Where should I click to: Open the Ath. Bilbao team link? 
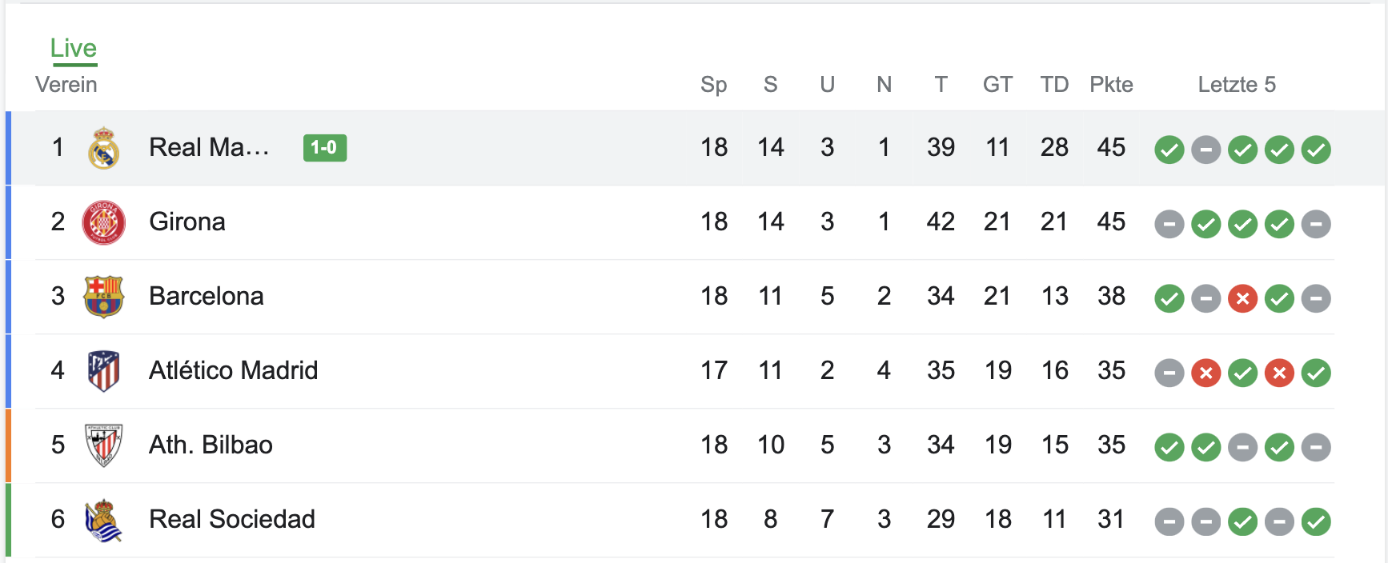(x=211, y=445)
